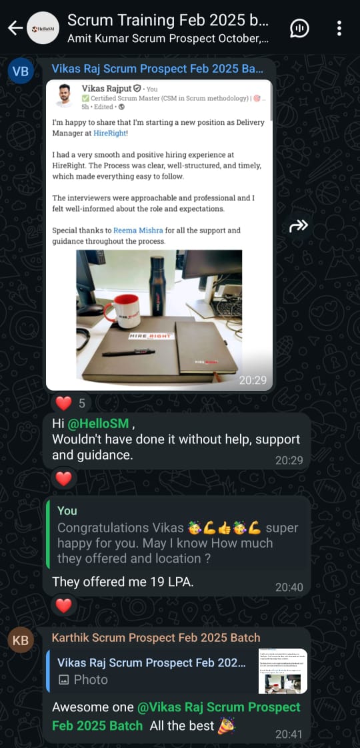360x748 pixels.
Task: View heart reaction under 19 LPA message
Action: click(x=63, y=605)
